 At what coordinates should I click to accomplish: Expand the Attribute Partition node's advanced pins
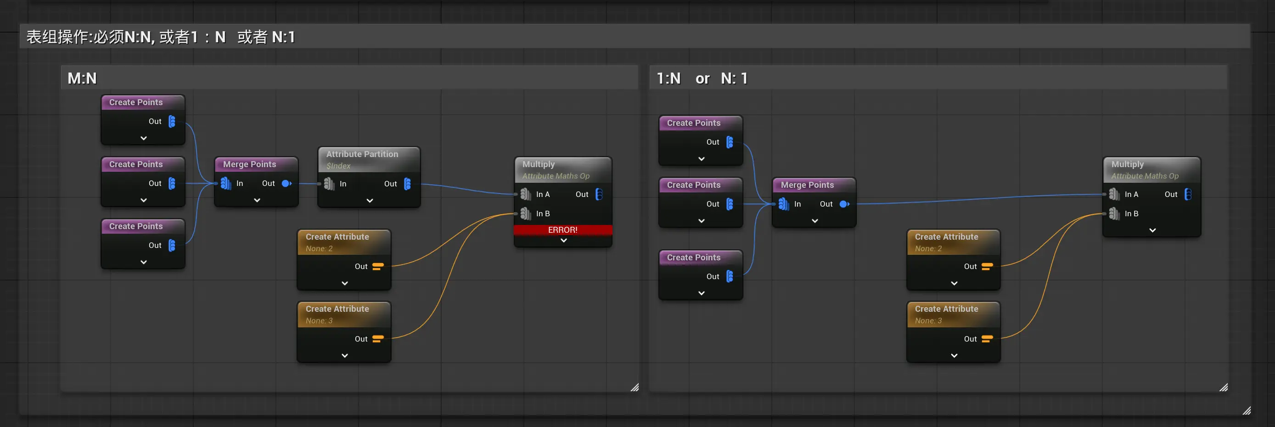[370, 200]
